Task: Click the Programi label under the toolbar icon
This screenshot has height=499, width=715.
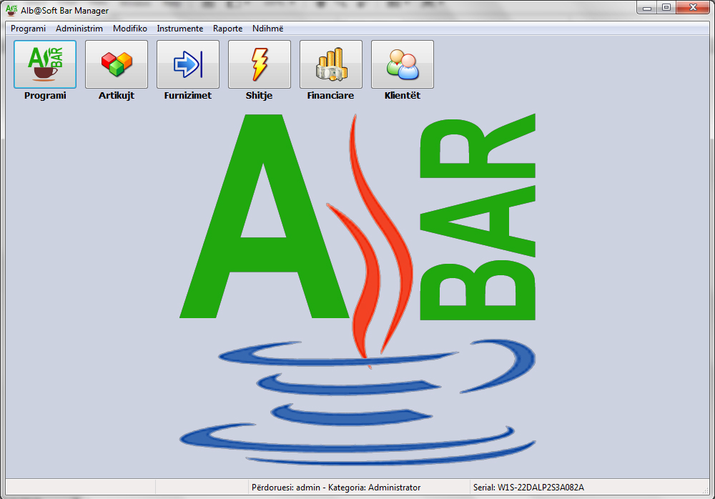Action: [45, 95]
